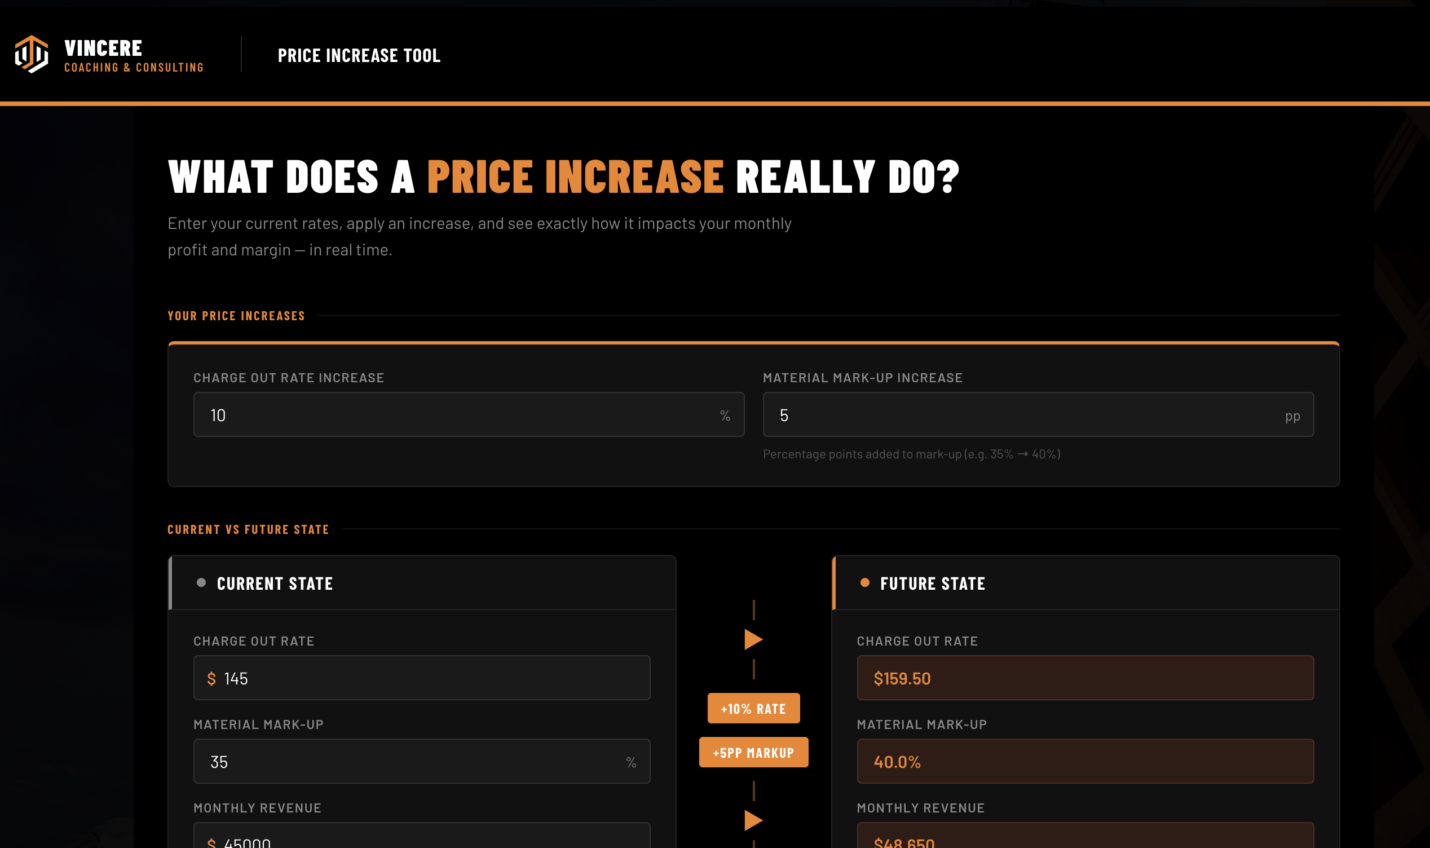Click the VINCERE brand name text

(103, 48)
